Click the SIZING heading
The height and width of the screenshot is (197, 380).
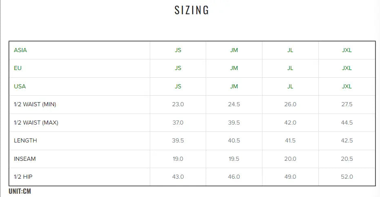(192, 10)
